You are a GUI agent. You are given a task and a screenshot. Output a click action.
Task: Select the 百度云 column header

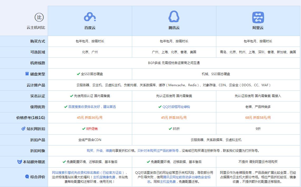(x=89, y=27)
